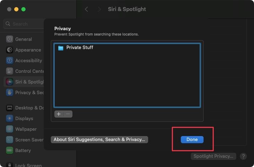Click the Private Stuff folder icon
Viewport: 254px width, 167px height.
(x=61, y=48)
